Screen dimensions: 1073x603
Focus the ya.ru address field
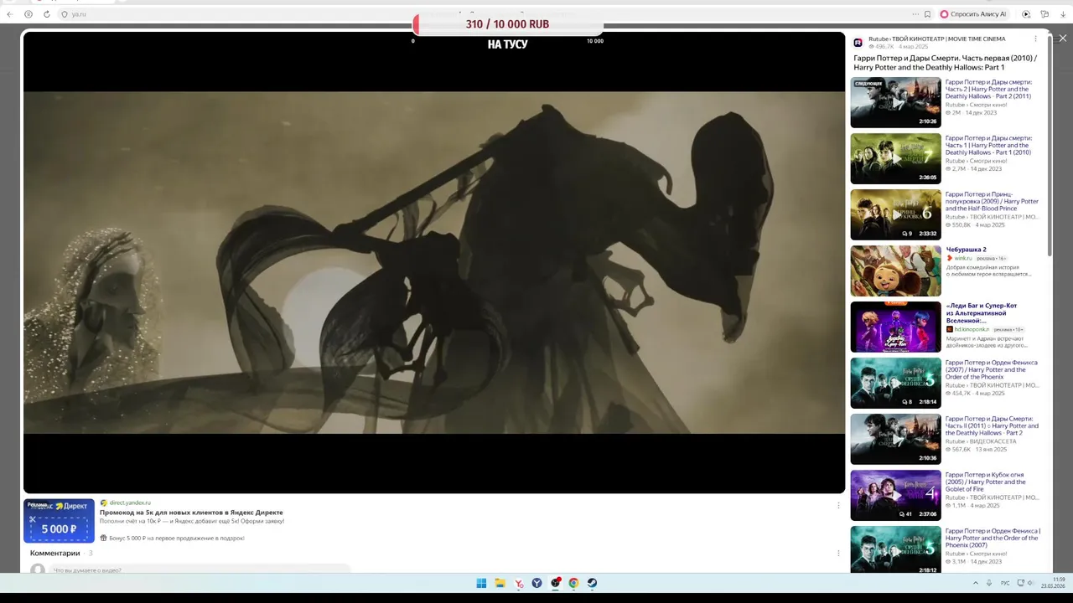(486, 14)
